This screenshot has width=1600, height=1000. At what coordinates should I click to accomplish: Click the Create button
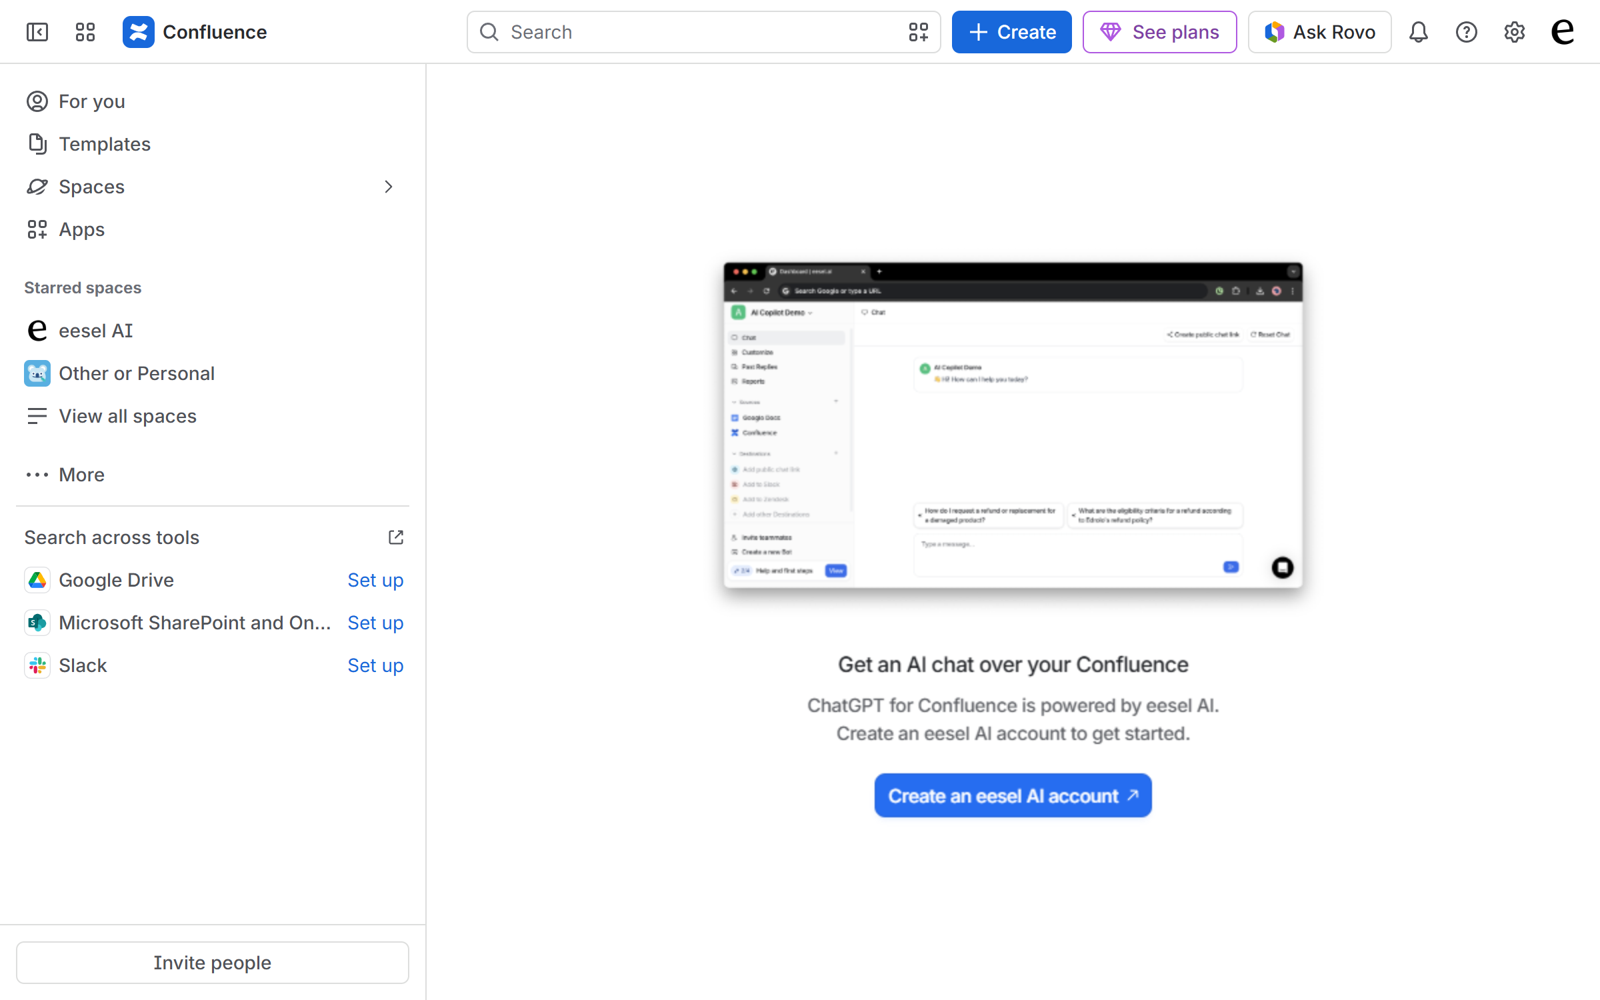(1011, 32)
